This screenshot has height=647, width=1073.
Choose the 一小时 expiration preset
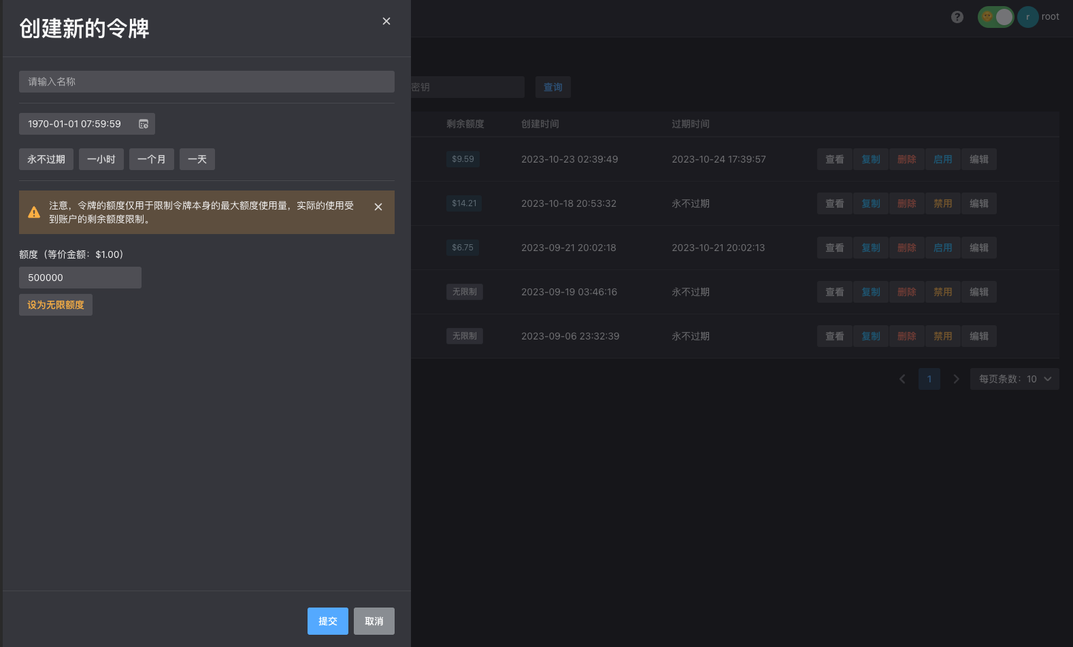point(101,159)
